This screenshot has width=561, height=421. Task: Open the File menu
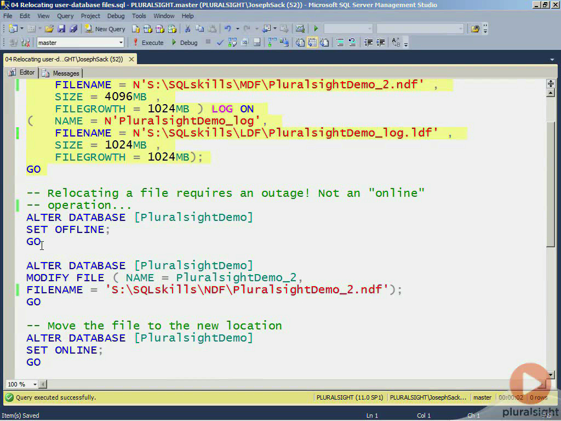pyautogui.click(x=8, y=16)
